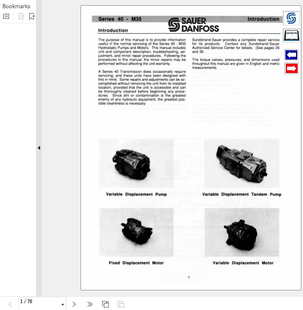Click the previous page chevron
Screen dimensions: 303x310
click(x=10, y=304)
